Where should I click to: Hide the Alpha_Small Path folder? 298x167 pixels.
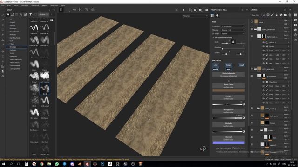point(252,29)
